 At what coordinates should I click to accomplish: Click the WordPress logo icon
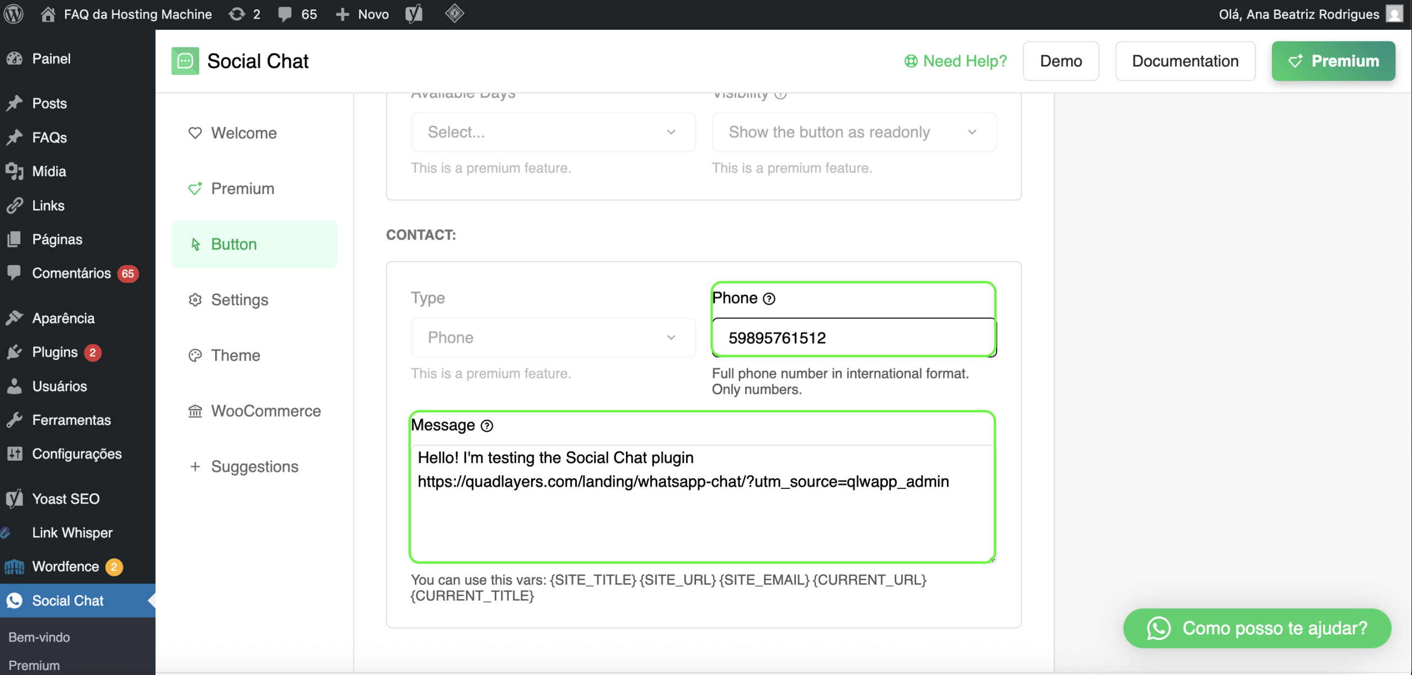click(14, 14)
